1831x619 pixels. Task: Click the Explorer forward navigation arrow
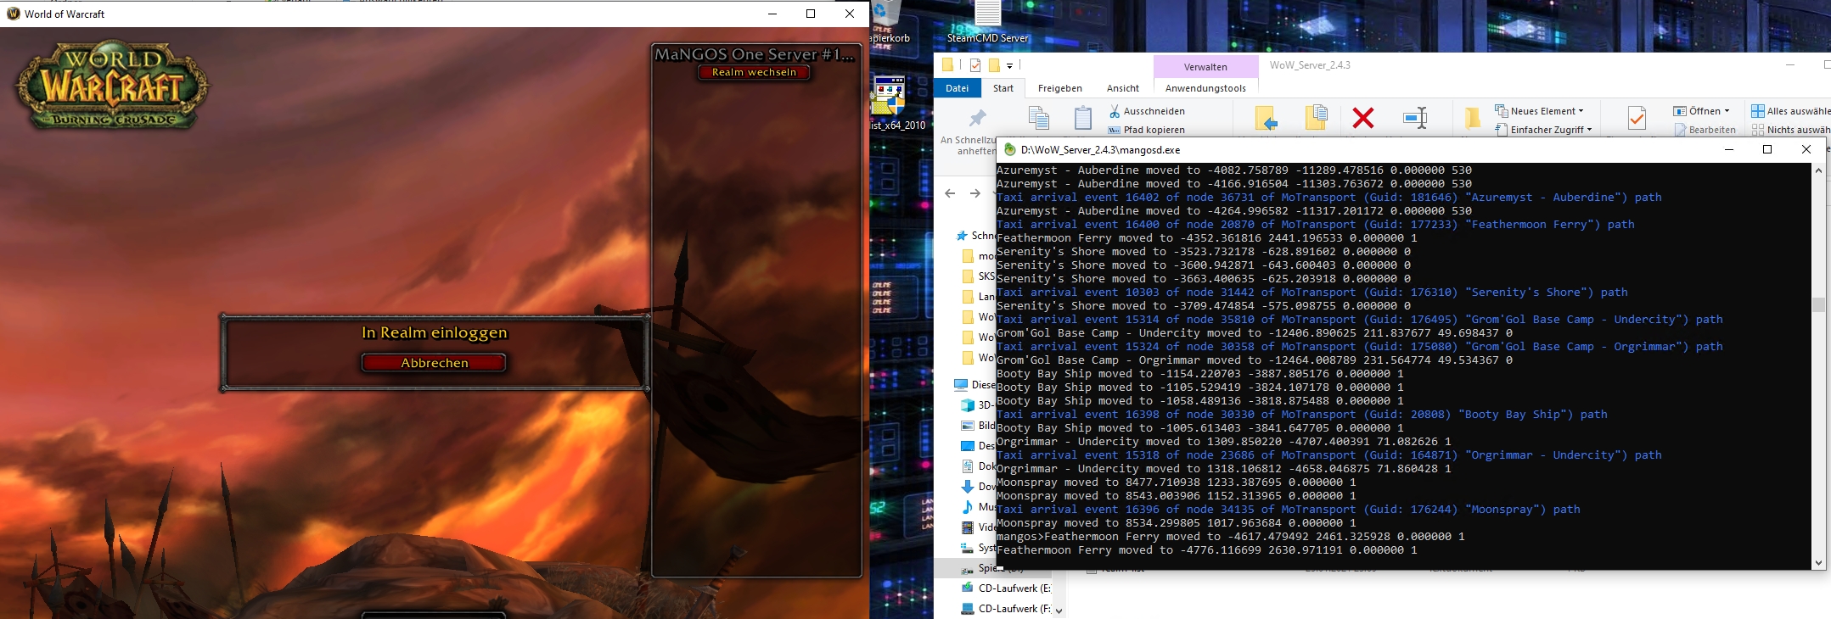(x=975, y=193)
